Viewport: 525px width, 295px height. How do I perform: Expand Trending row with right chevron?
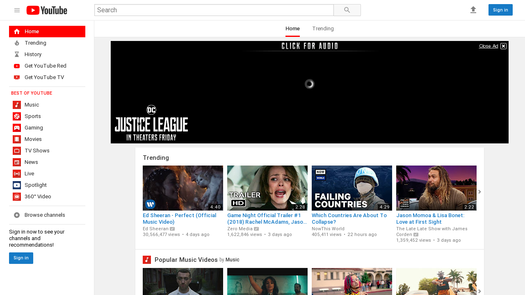479,192
